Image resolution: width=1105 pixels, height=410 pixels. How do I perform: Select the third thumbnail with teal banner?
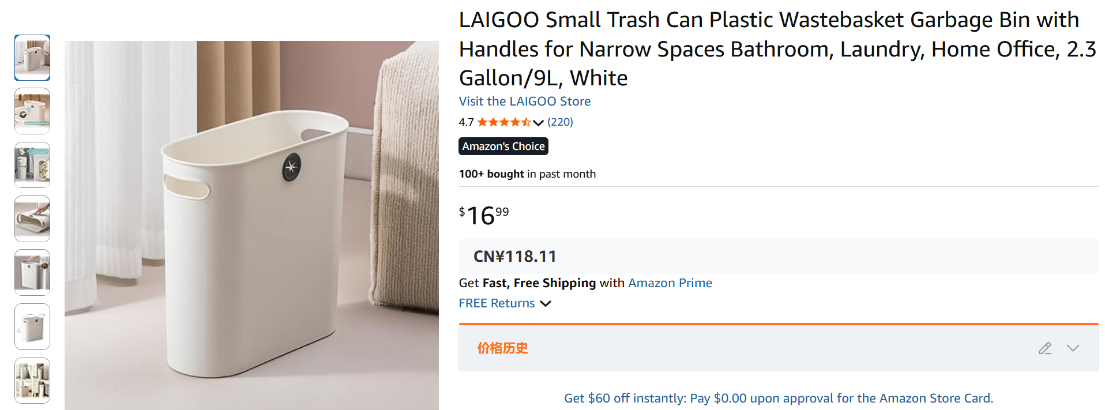point(32,165)
